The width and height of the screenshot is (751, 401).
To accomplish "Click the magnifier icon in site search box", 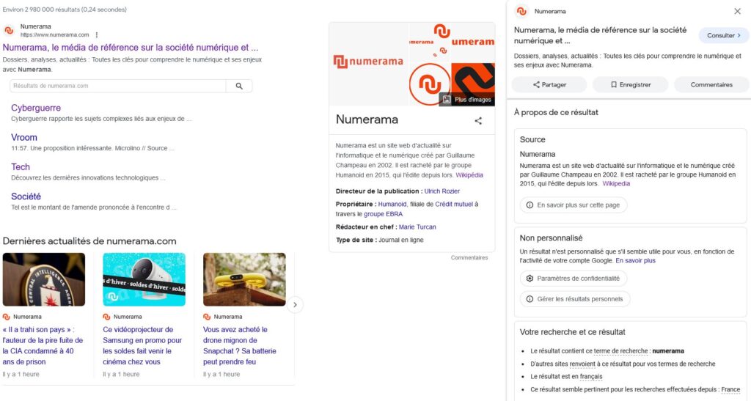I will click(239, 86).
